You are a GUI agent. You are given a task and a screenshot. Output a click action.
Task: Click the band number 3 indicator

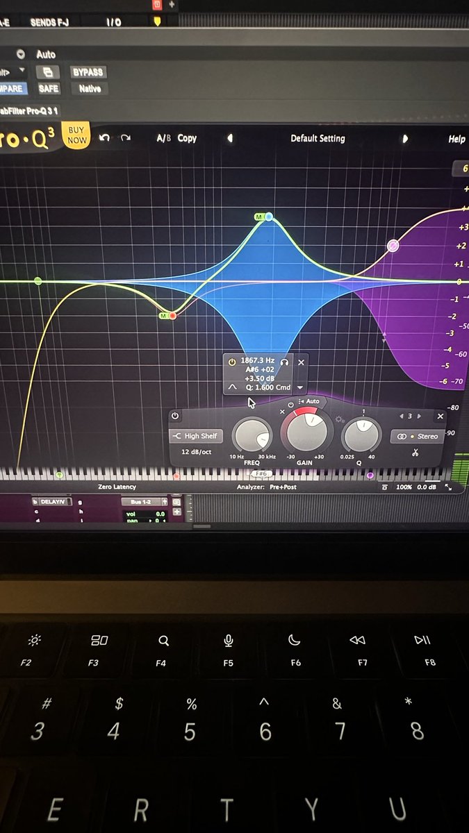[410, 416]
